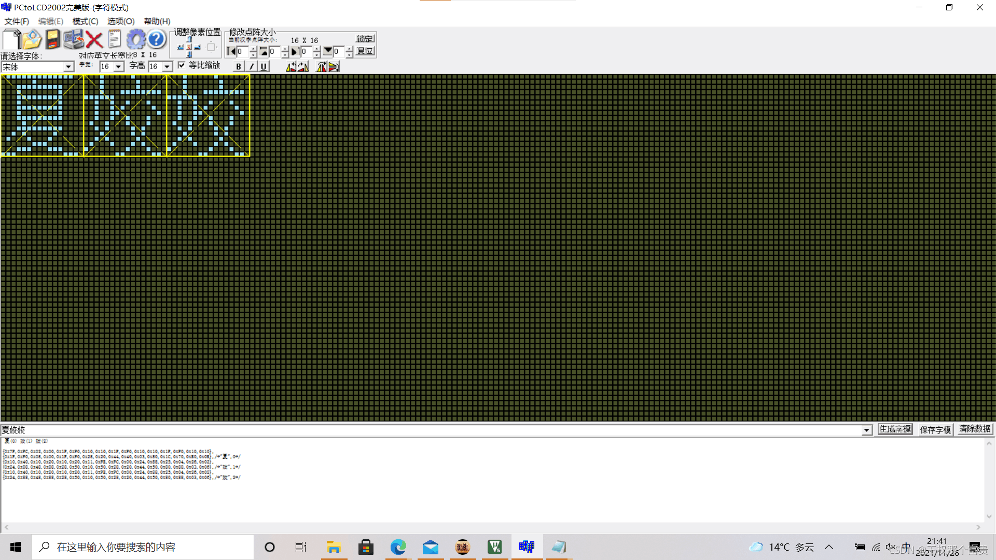Screen dimensions: 996x560
Task: Click the bottom-edge offset value field
Action: (x=339, y=51)
